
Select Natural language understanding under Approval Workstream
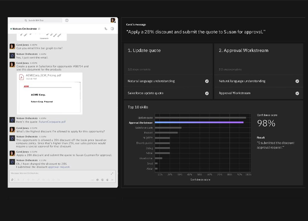click(x=259, y=81)
